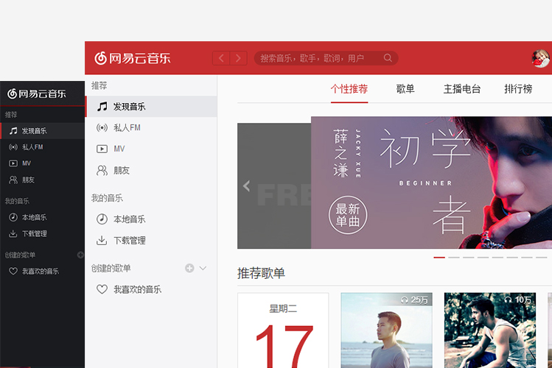Image resolution: width=552 pixels, height=368 pixels.
Task: Click 朋友 icon in dark sidebar window
Action: tap(13, 180)
